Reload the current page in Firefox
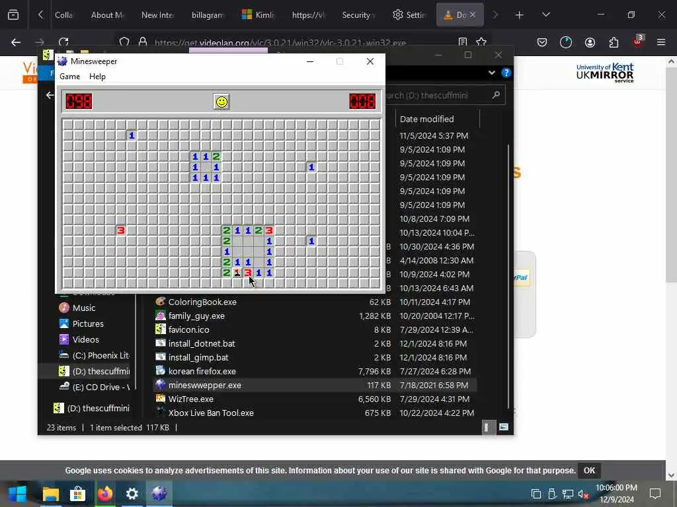This screenshot has height=507, width=677. (63, 42)
